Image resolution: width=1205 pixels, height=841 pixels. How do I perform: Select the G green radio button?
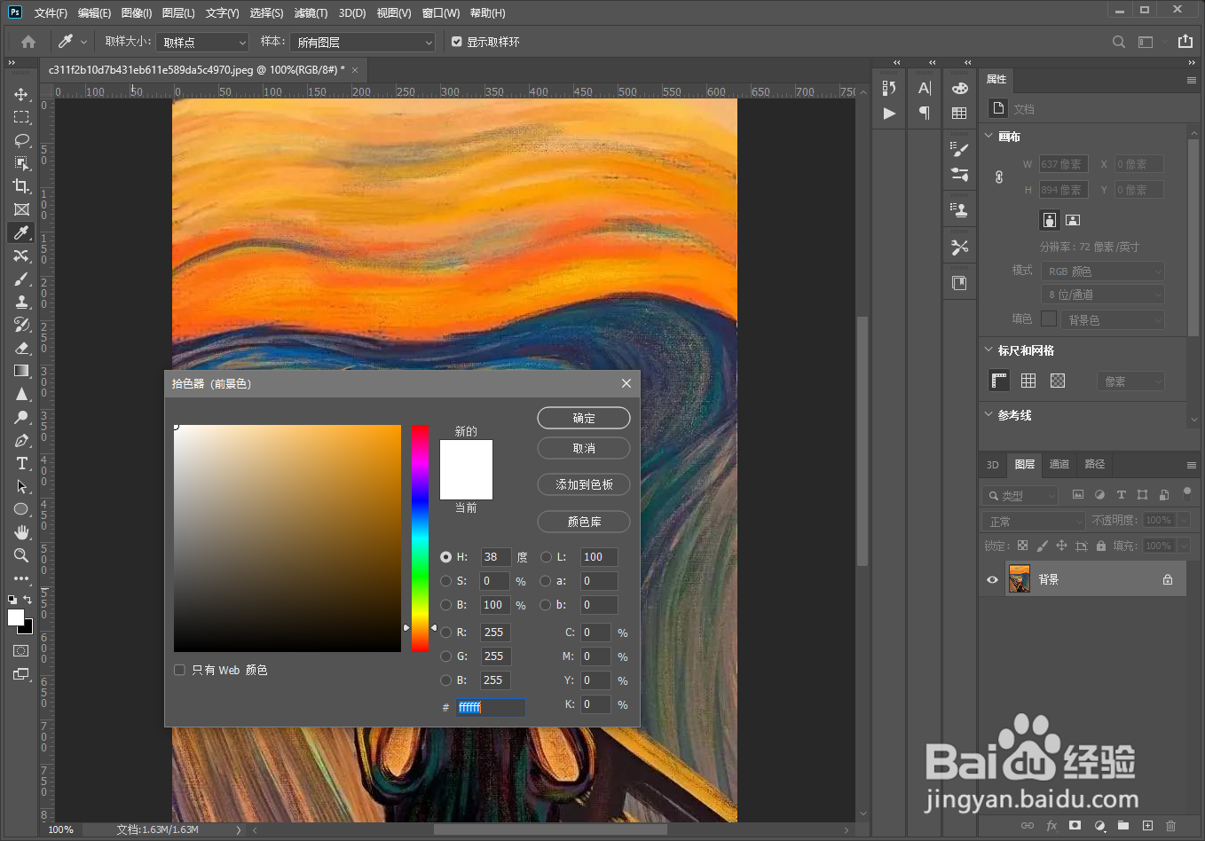click(446, 656)
